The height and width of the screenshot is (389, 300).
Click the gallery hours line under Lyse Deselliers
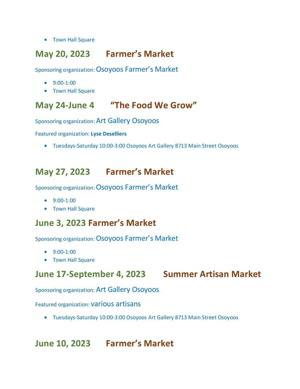tap(145, 146)
